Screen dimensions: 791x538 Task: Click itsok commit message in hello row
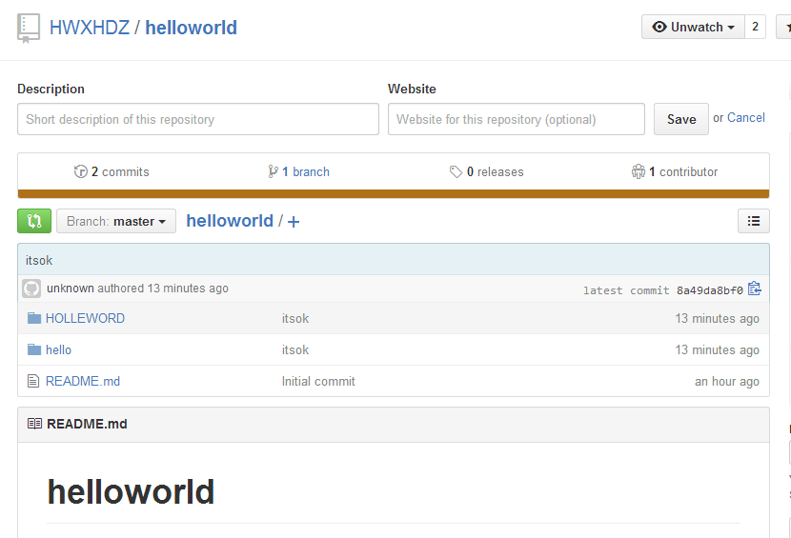tap(295, 349)
